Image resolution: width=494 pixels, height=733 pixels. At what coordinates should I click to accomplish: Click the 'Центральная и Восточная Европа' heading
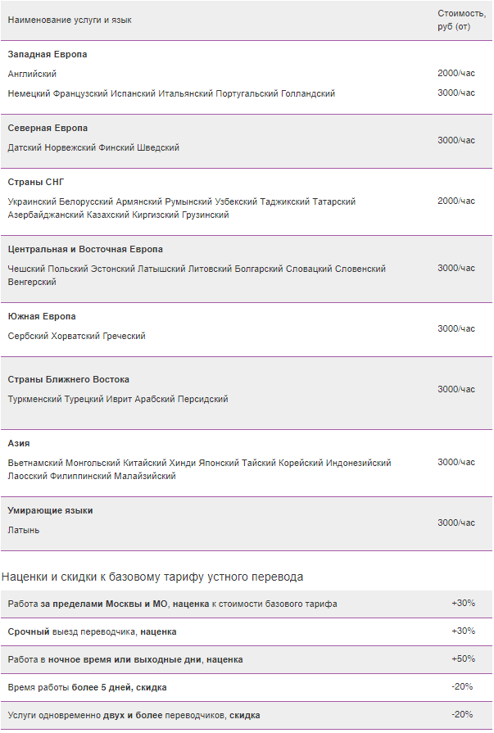click(85, 249)
